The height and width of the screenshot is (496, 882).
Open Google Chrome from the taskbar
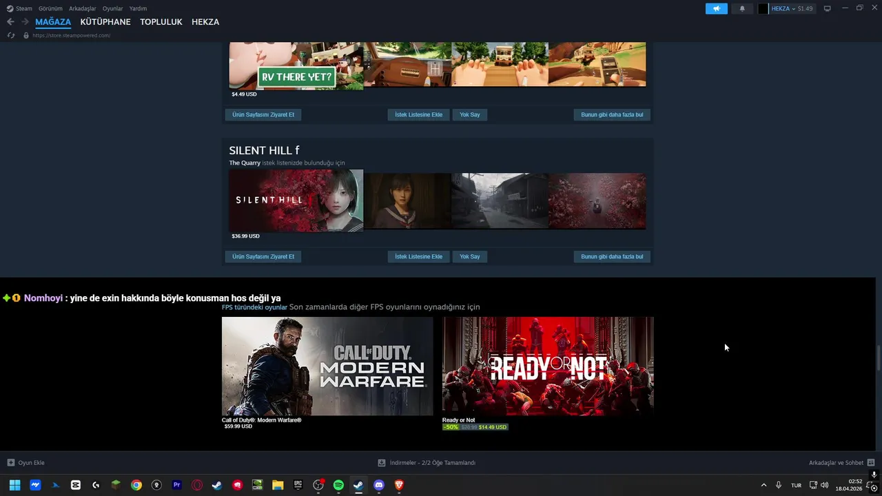click(x=136, y=485)
